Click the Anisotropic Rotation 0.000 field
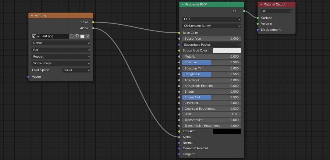Image resolution: width=330 pixels, height=160 pixels. (211, 86)
